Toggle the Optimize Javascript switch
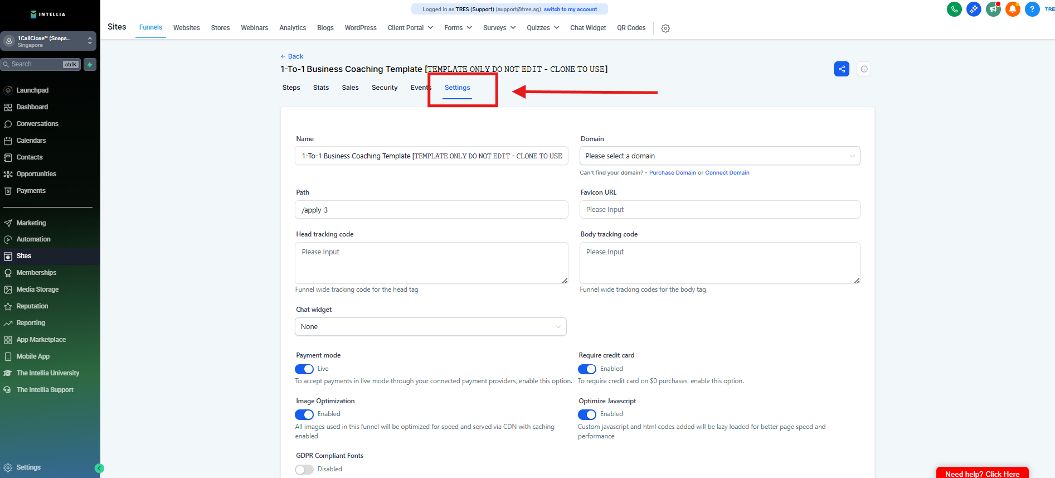Viewport: 1055px width, 478px height. click(x=587, y=414)
